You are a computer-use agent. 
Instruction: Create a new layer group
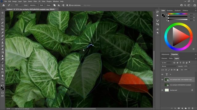(186, 108)
